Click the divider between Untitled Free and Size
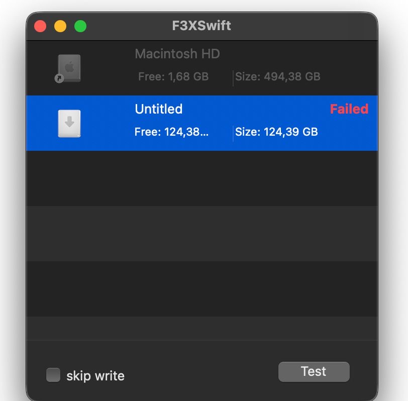This screenshot has width=408, height=401. (233, 133)
